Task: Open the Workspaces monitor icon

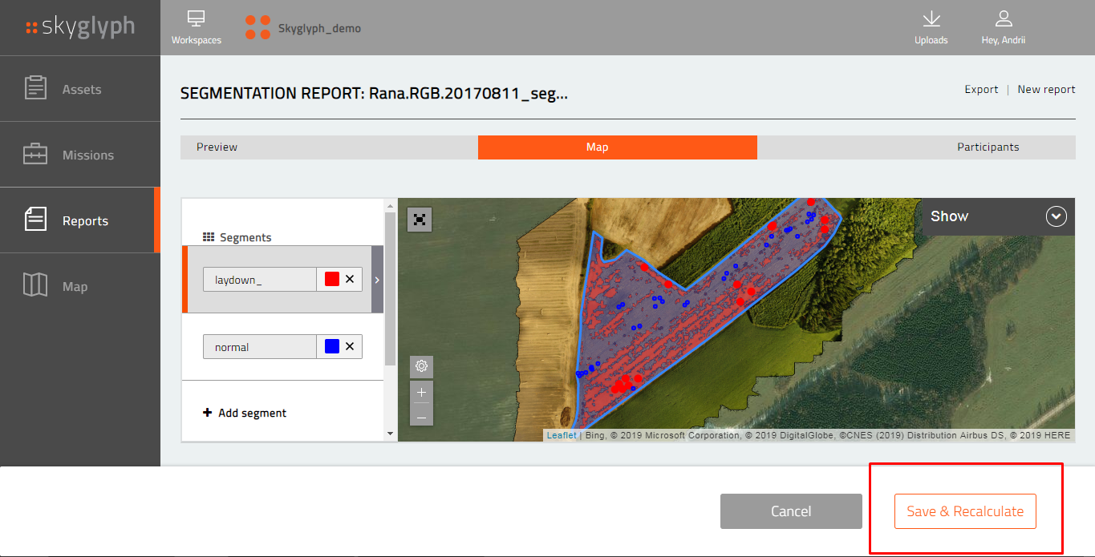Action: click(x=196, y=18)
